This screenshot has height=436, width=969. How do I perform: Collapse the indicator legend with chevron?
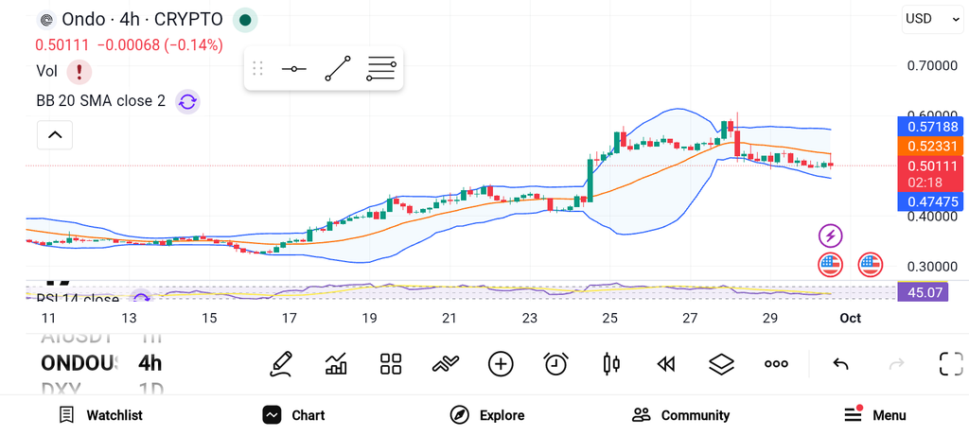click(x=55, y=134)
